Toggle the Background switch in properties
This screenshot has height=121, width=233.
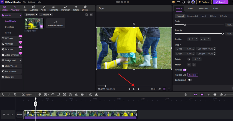(190, 80)
